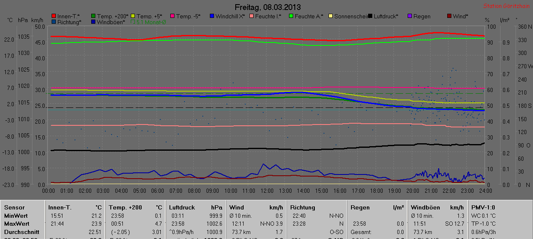Image resolution: width=533 pixels, height=239 pixels.
Task: Click the '90 O' direction axis label
Action: 524,145
